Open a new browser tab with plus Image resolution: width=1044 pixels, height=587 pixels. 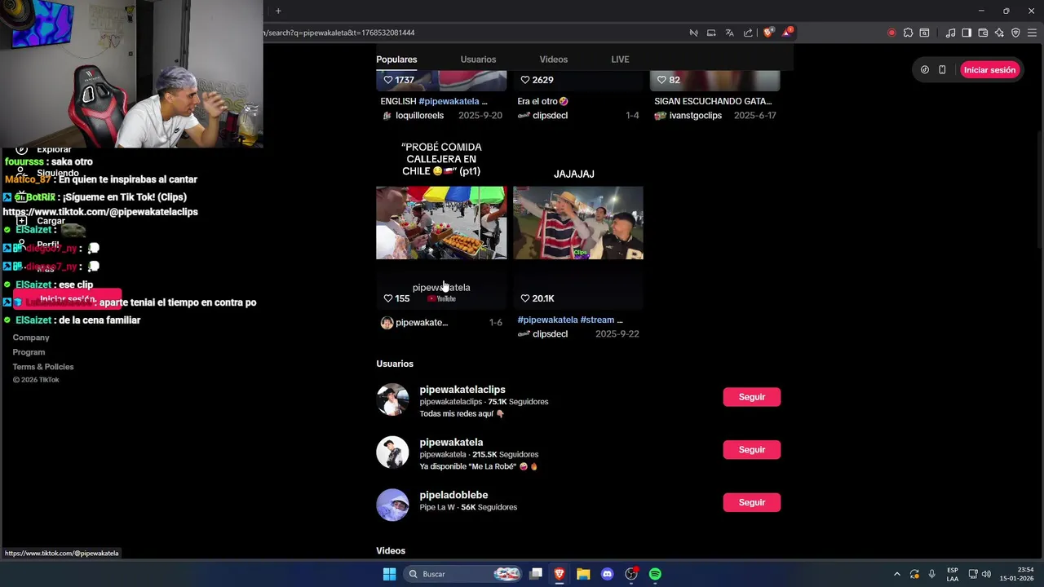coord(278,11)
